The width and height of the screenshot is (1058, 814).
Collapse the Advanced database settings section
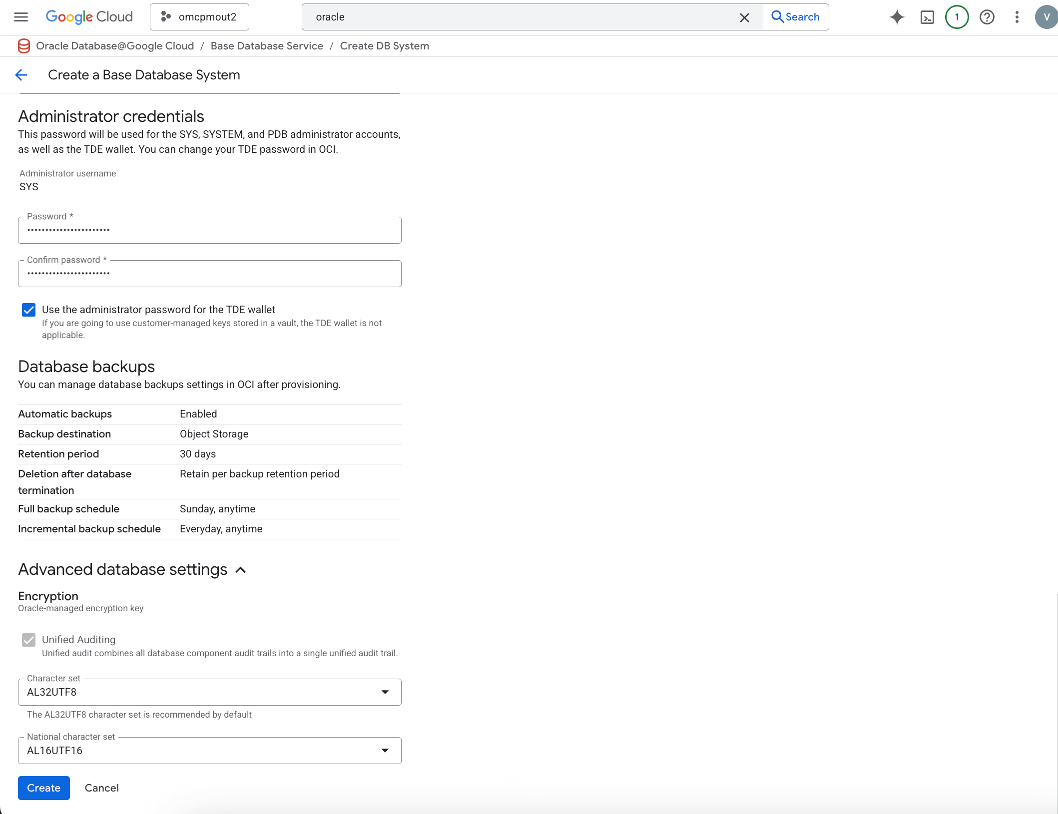point(241,570)
